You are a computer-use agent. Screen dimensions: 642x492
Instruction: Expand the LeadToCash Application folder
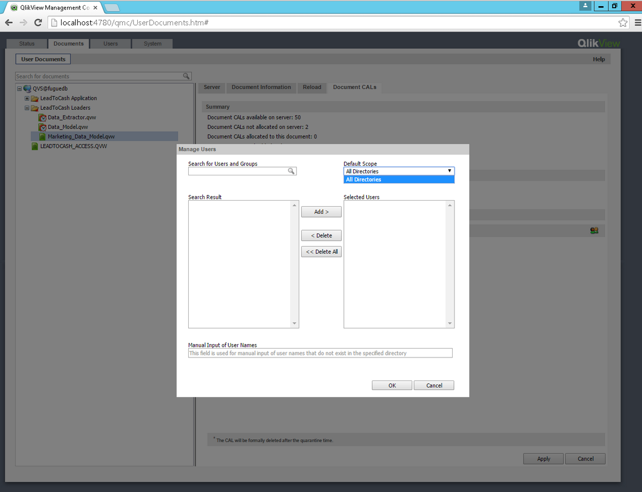27,98
